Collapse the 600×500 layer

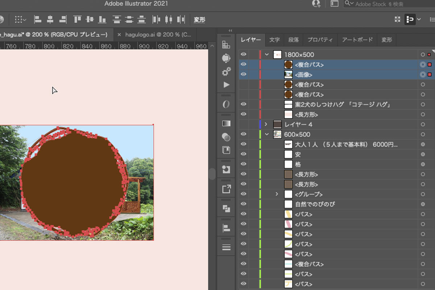[267, 134]
